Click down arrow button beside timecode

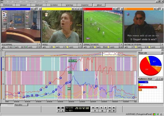[59, 111]
